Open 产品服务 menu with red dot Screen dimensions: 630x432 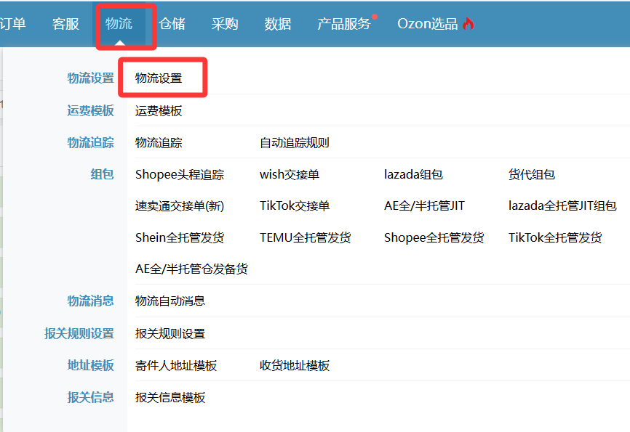click(x=344, y=24)
